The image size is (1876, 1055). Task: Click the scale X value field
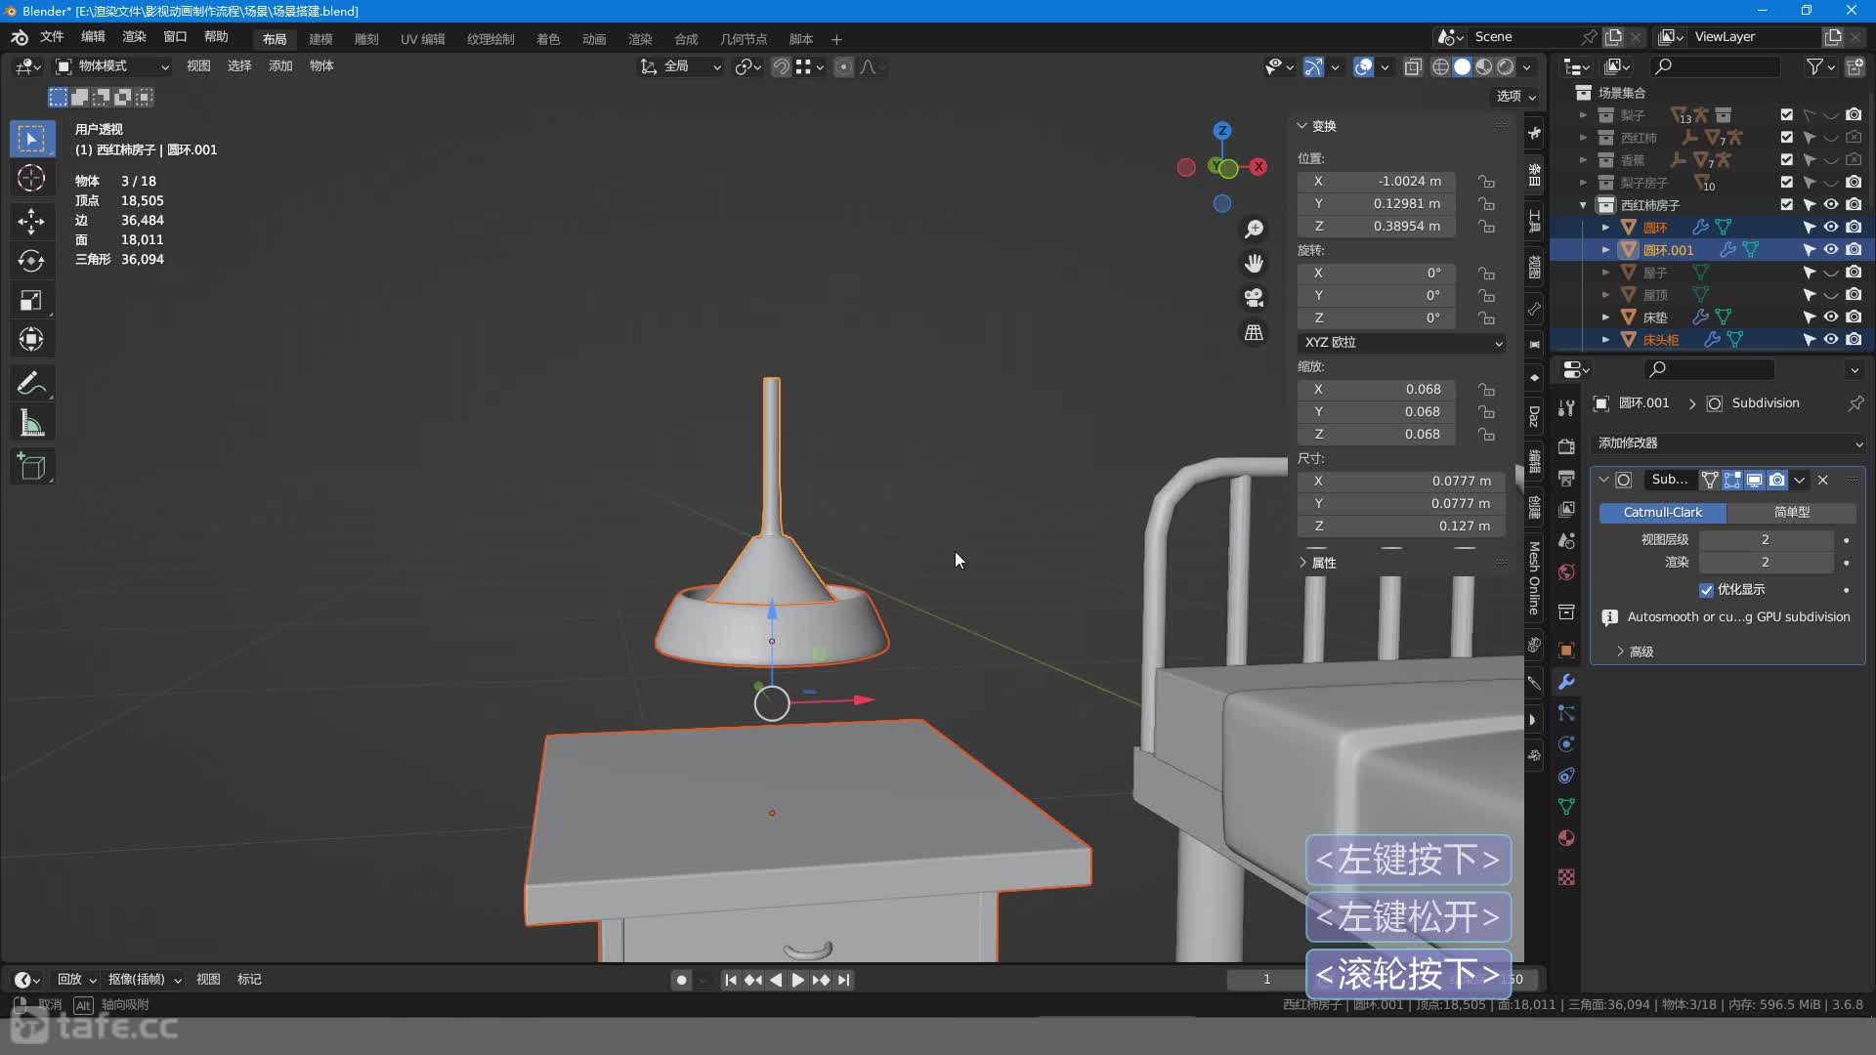click(1377, 390)
